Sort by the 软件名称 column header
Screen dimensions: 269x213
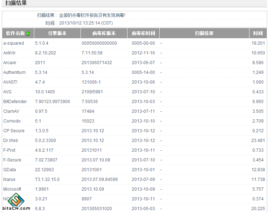click(x=18, y=33)
